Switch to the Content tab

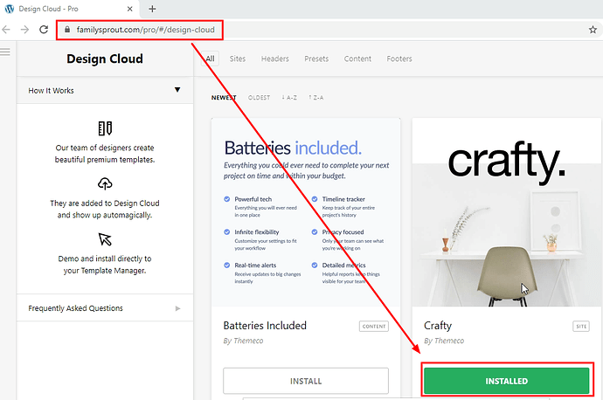tap(357, 59)
